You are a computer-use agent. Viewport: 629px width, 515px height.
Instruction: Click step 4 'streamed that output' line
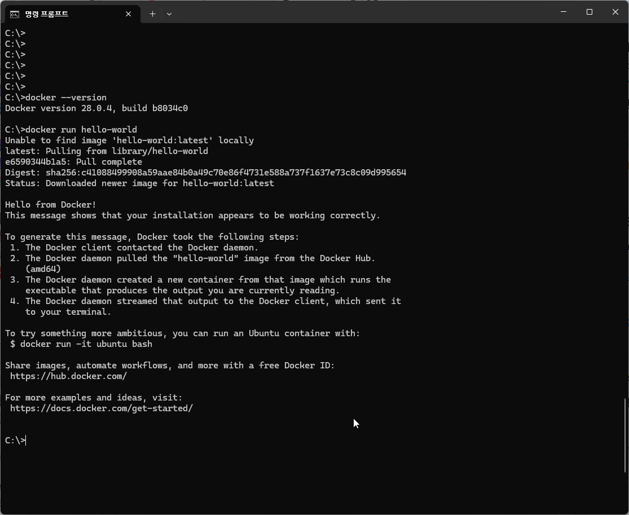(x=205, y=301)
